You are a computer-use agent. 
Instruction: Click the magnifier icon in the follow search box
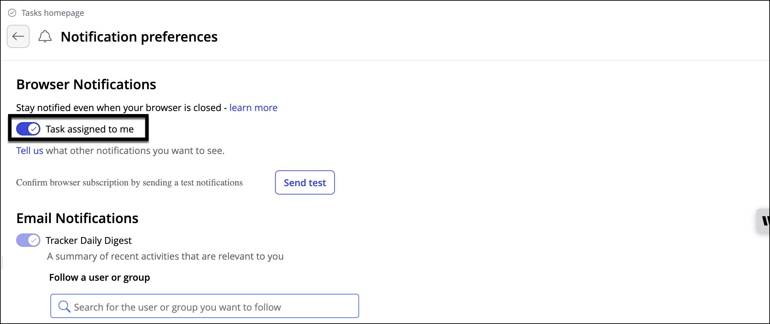tap(64, 307)
